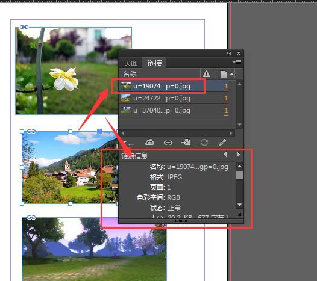The width and height of the screenshot is (317, 281).
Task: Click thumbnail of u=37040...p=0.jpg row
Action: [x=126, y=110]
